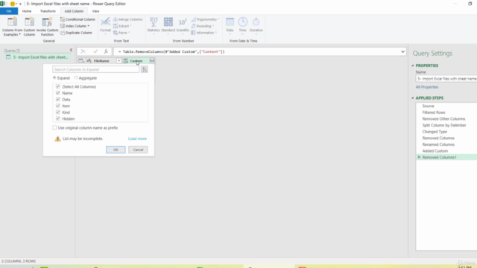Collapse the APPLIED STEPS section

[x=413, y=98]
